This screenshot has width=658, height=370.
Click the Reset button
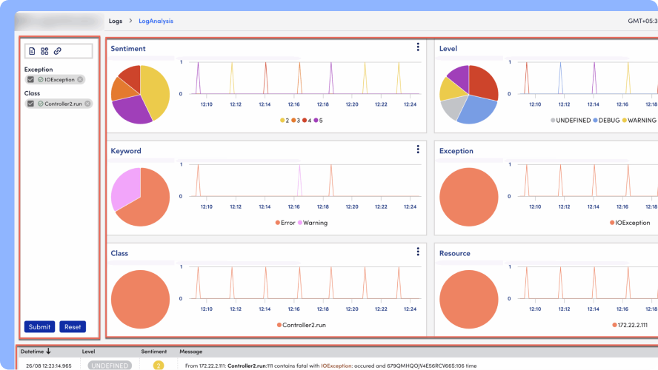[73, 327]
